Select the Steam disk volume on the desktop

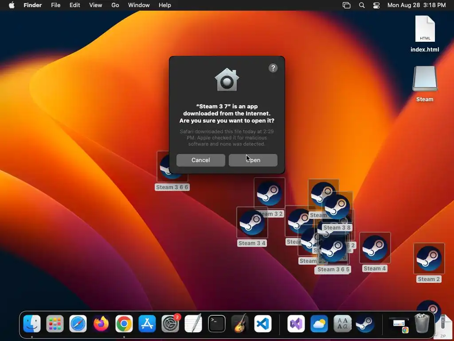(x=425, y=84)
